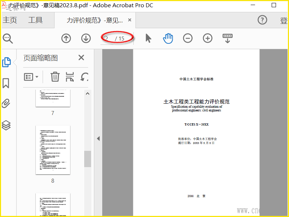Image resolution: width=289 pixels, height=217 pixels.
Task: Click the thumbnail panel scrollbar handle
Action: pos(87,159)
